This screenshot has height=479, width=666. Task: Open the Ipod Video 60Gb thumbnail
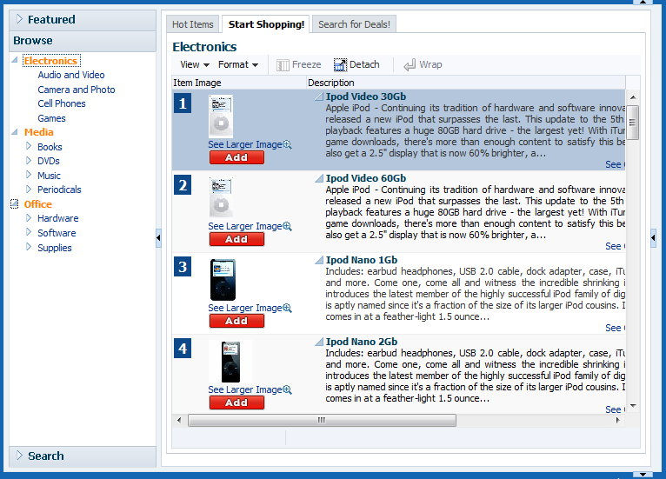pos(221,198)
